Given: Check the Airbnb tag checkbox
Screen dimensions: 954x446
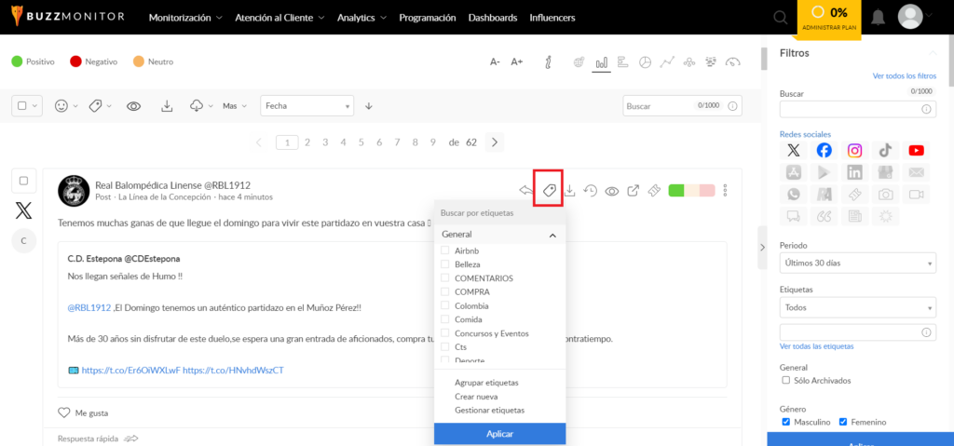Looking at the screenshot, I should click(x=444, y=250).
